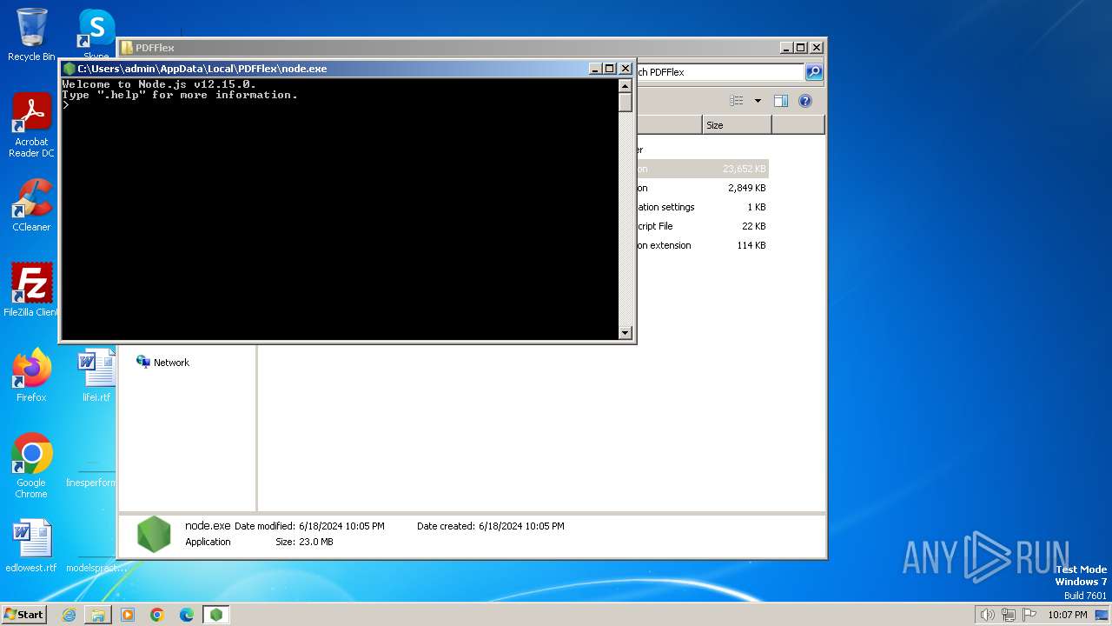Select the 2,849 KB file row
1112x626 pixels.
[702, 188]
